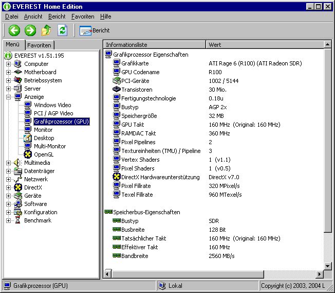Switch to the Favoriten tab
Screen dimensions: 335x293
tap(40, 45)
